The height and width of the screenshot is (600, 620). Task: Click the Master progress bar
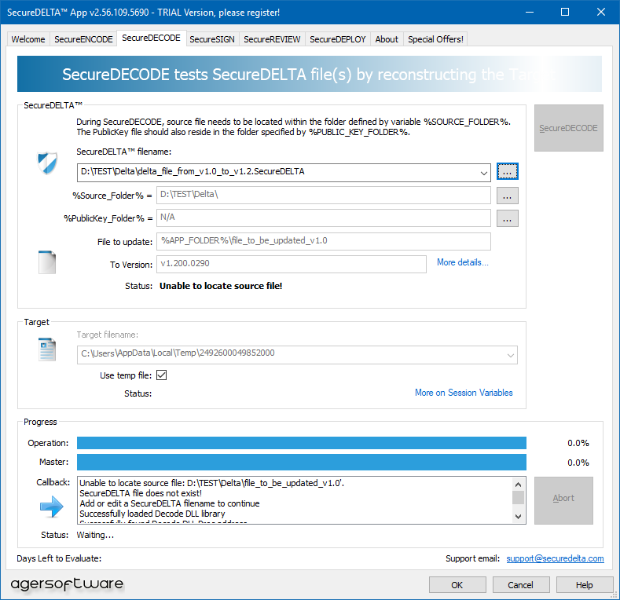coord(301,462)
